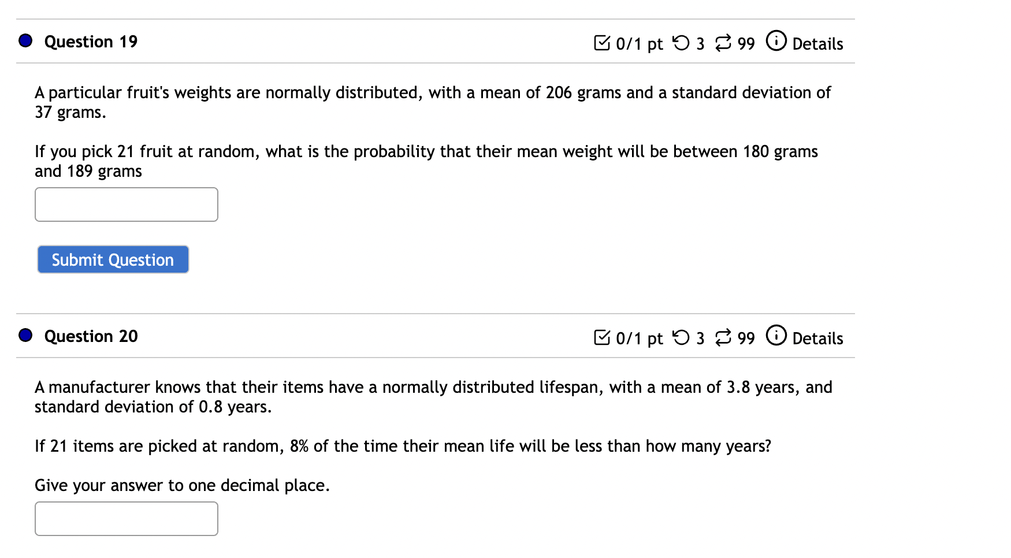Click the retry (undo arrow) icon for Question 20
This screenshot has width=1011, height=558.
pos(683,337)
